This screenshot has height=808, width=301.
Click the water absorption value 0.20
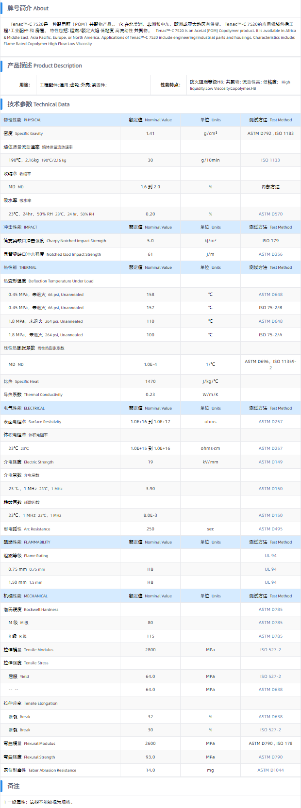150,214
